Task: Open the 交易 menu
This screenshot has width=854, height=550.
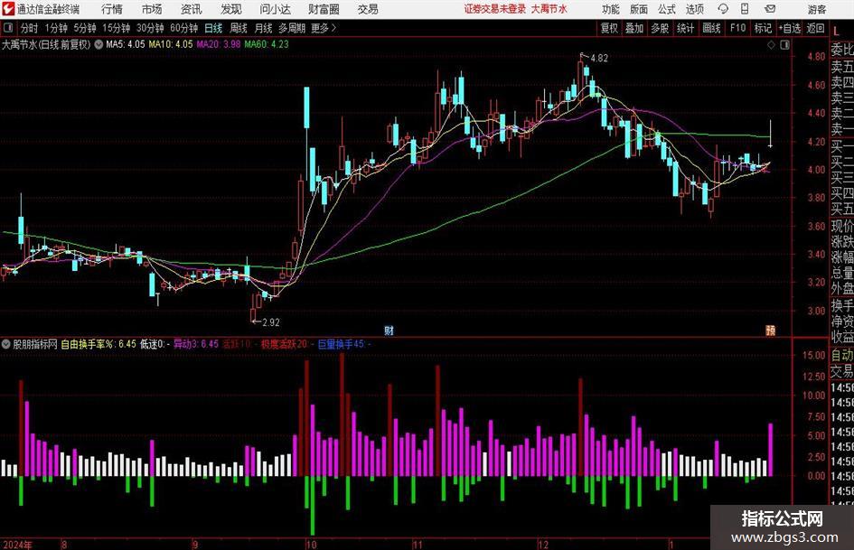Action: tap(368, 9)
